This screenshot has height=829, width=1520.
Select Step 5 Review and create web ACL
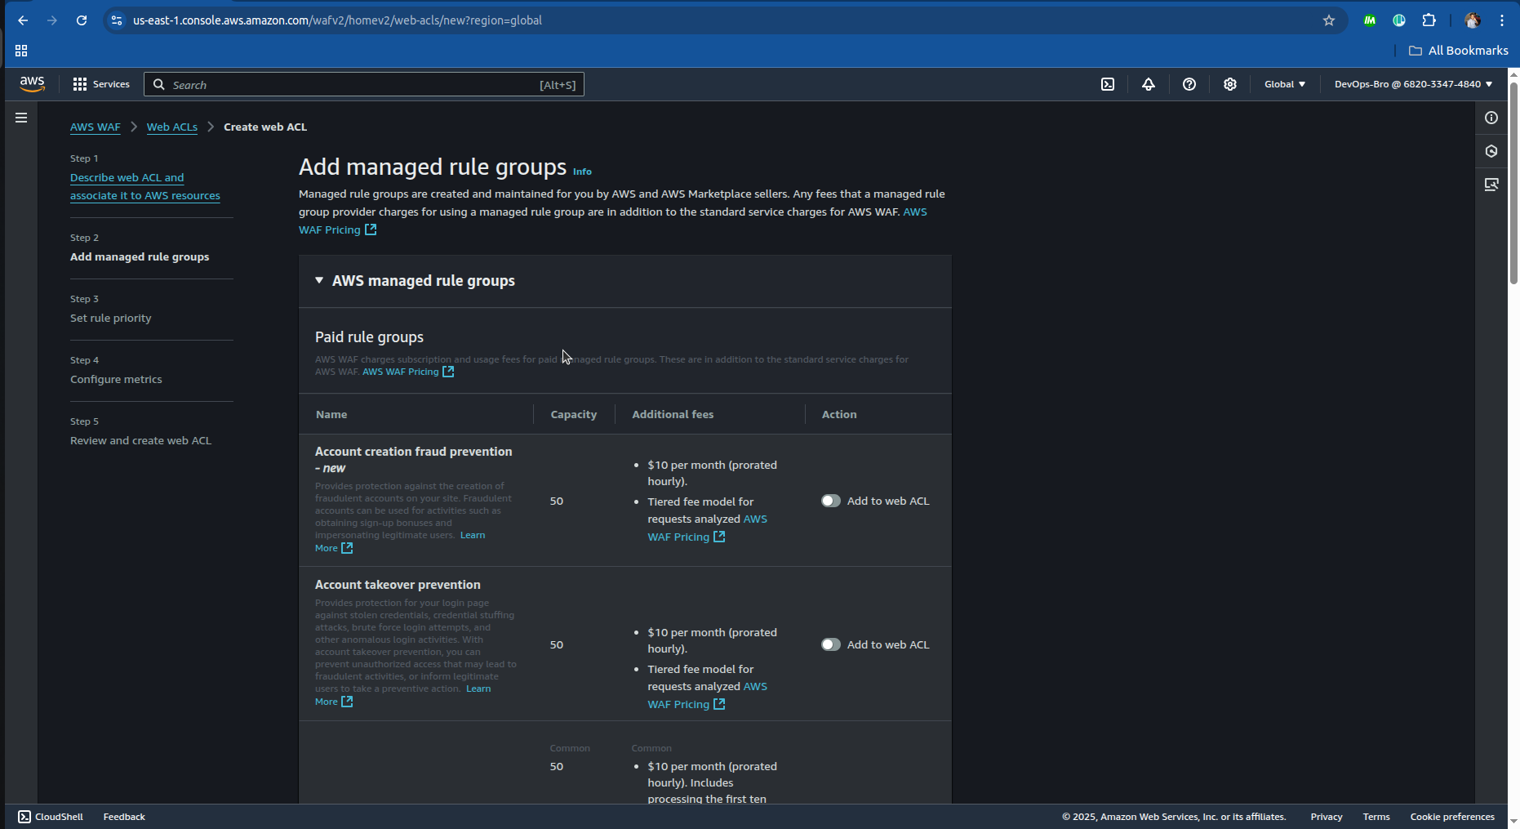[140, 440]
